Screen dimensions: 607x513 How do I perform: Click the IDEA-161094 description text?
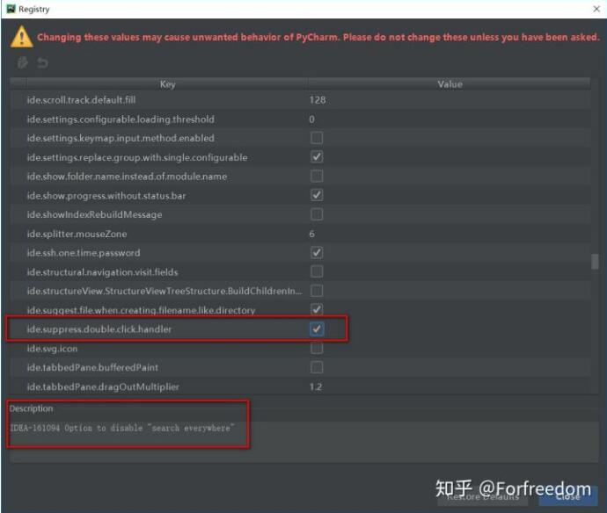(122, 428)
